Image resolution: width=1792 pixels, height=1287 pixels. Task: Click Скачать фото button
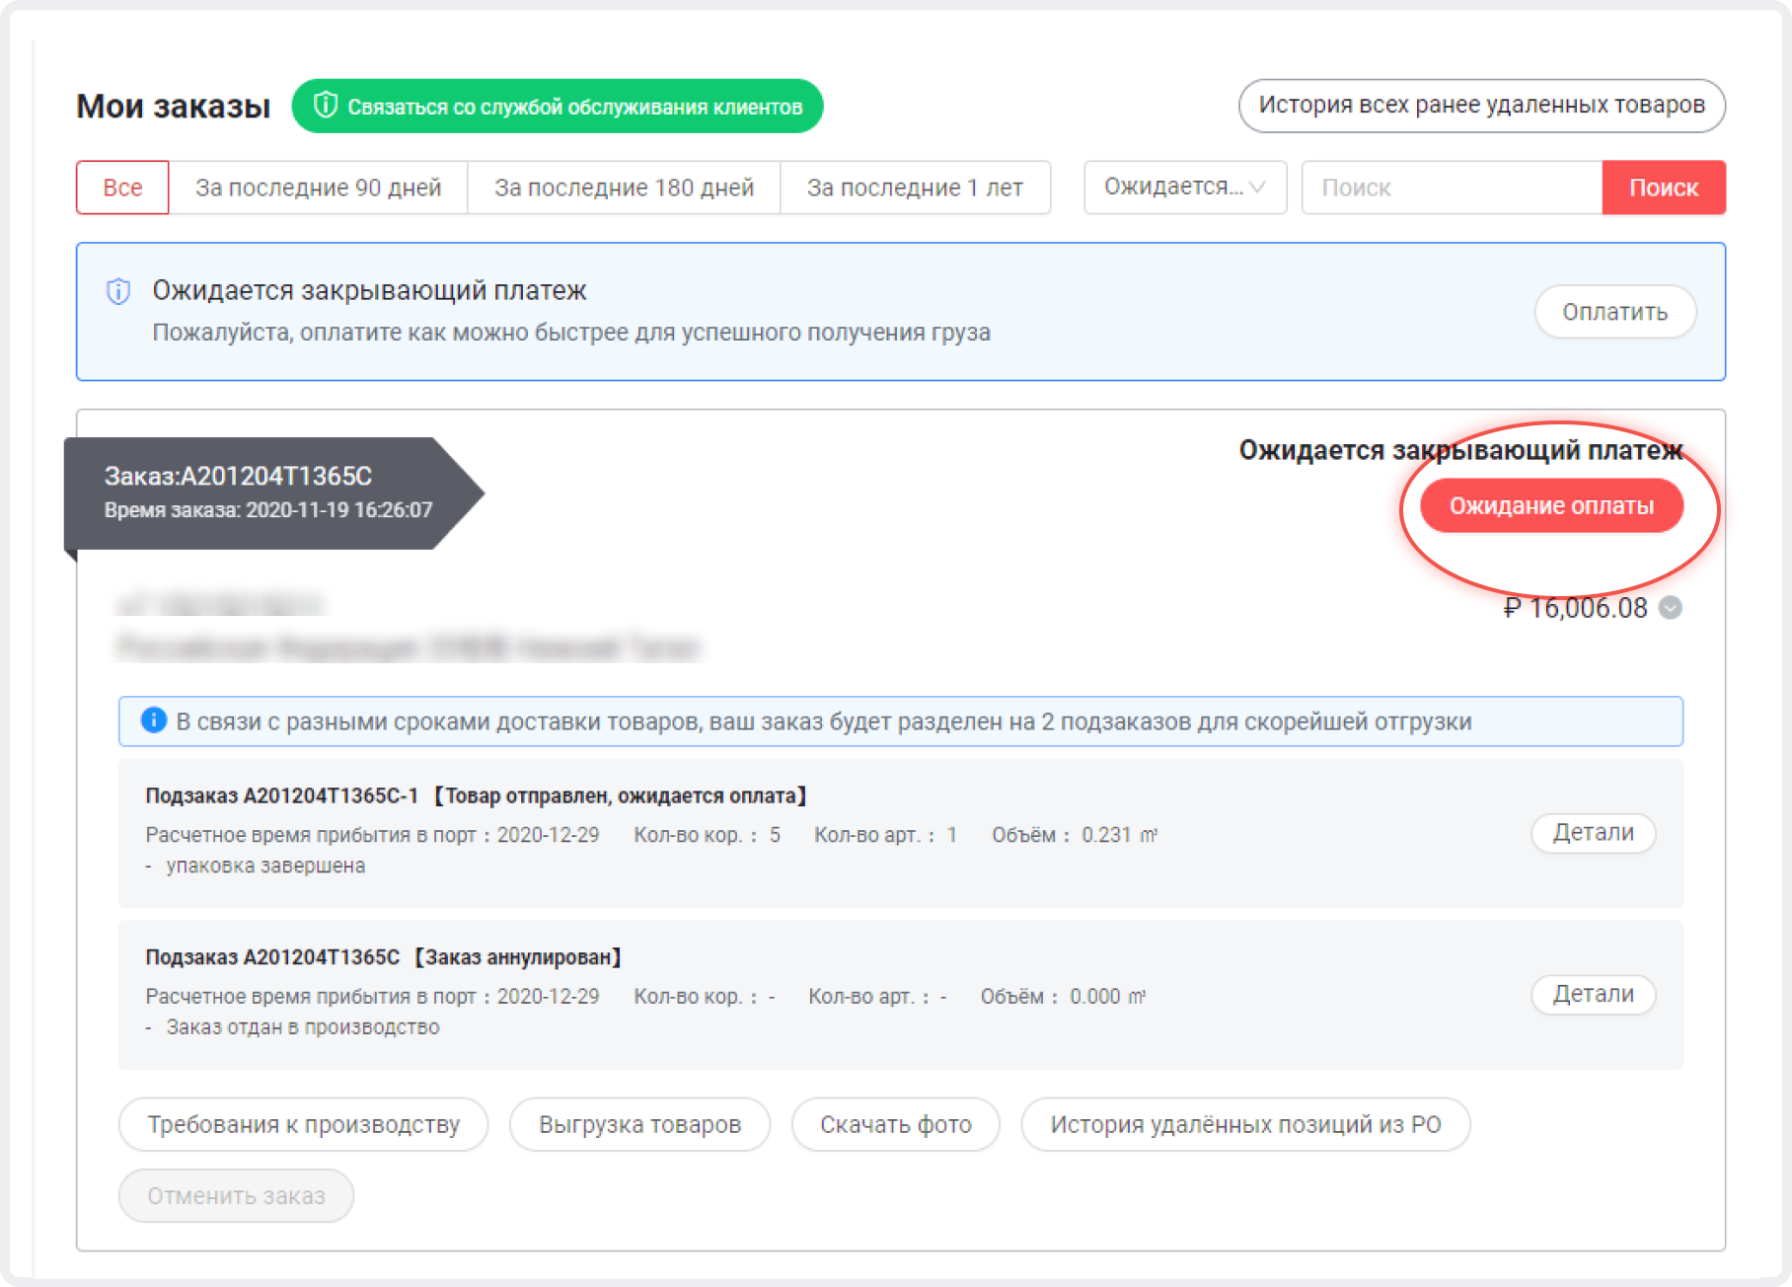(x=896, y=1124)
